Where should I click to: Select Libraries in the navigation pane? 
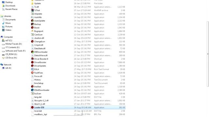pyautogui.click(x=7, y=16)
